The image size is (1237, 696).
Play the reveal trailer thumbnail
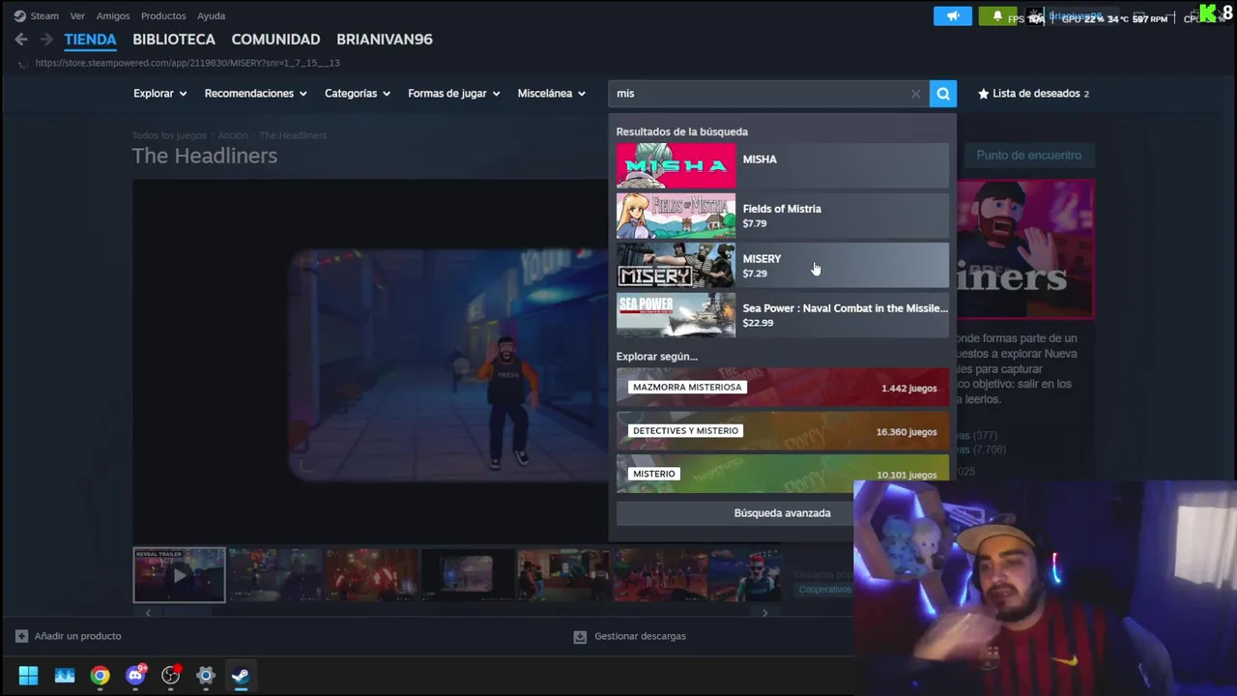pos(179,575)
